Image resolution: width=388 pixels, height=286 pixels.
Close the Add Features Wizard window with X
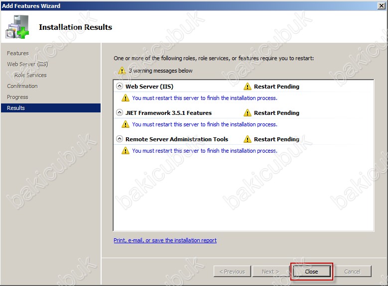(x=382, y=5)
